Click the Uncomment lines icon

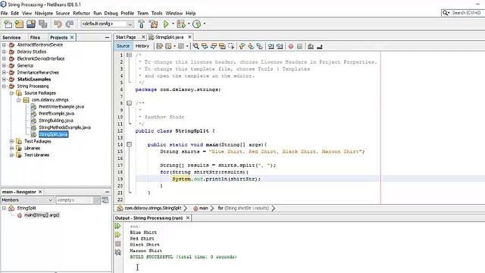point(320,46)
